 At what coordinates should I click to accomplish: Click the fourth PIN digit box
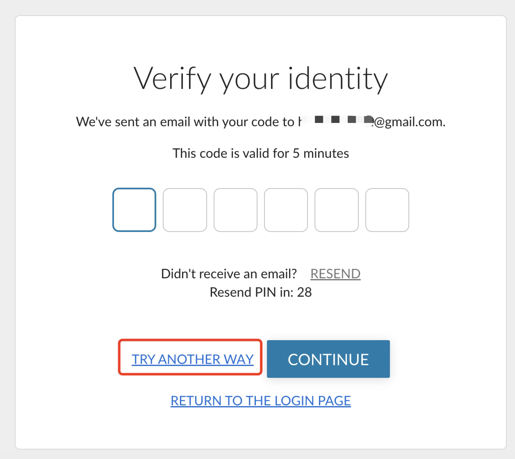coord(286,210)
